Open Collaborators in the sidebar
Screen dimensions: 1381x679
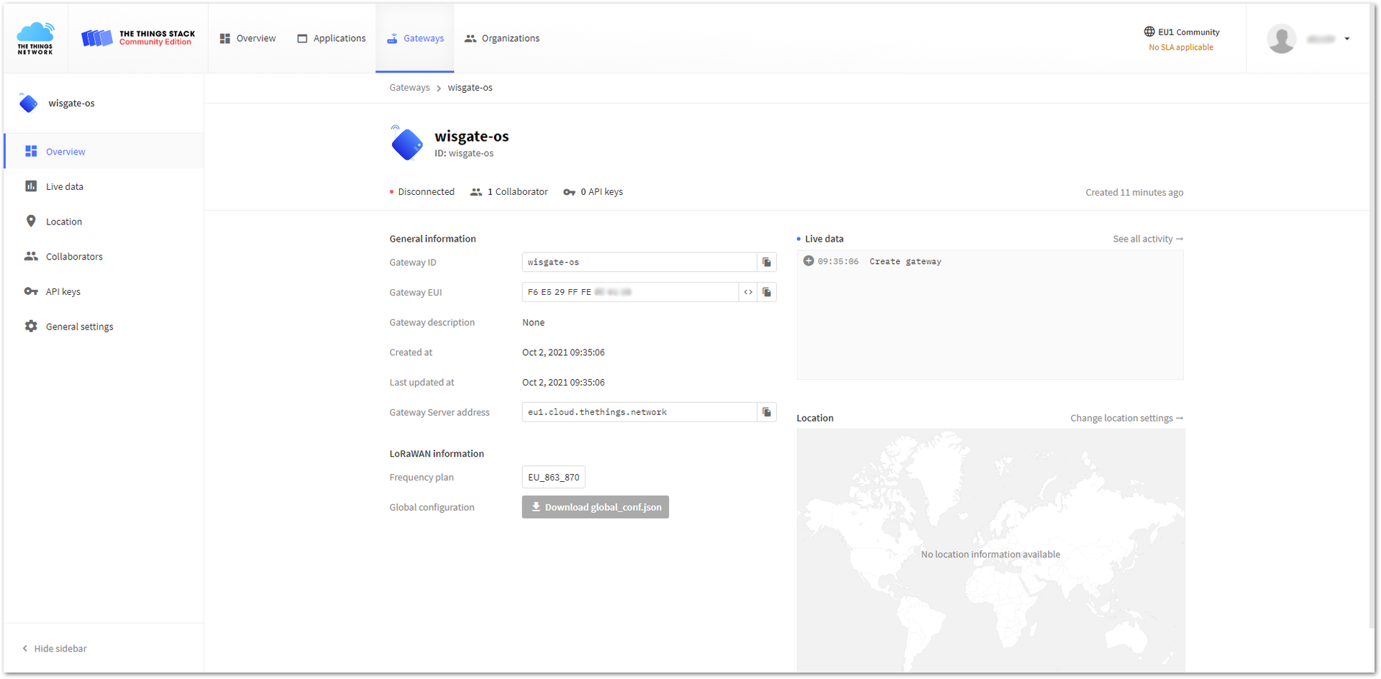click(x=104, y=256)
